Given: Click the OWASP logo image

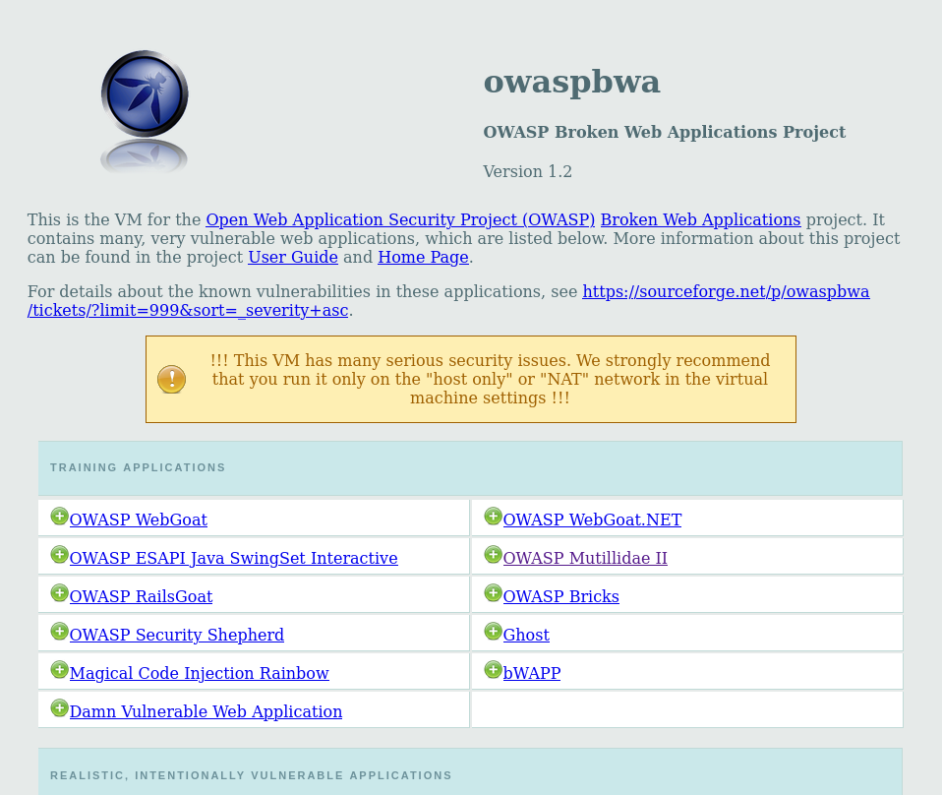Looking at the screenshot, I should click(144, 110).
